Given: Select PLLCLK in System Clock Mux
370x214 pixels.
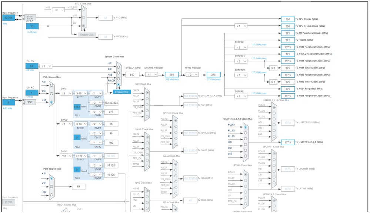Looking at the screenshot, I should pos(119,84).
